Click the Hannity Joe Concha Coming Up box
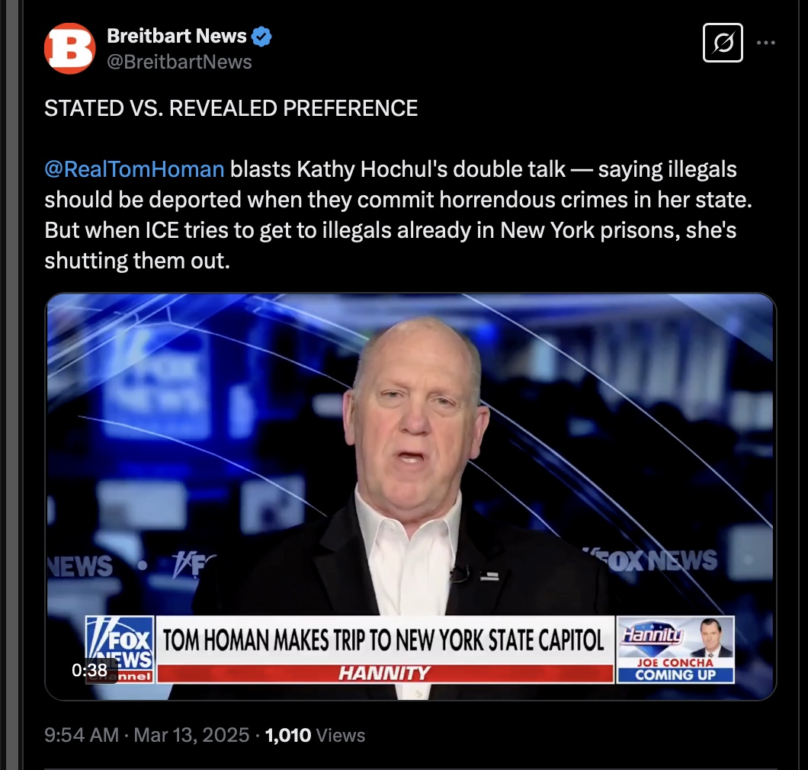The image size is (808, 770). click(x=675, y=650)
